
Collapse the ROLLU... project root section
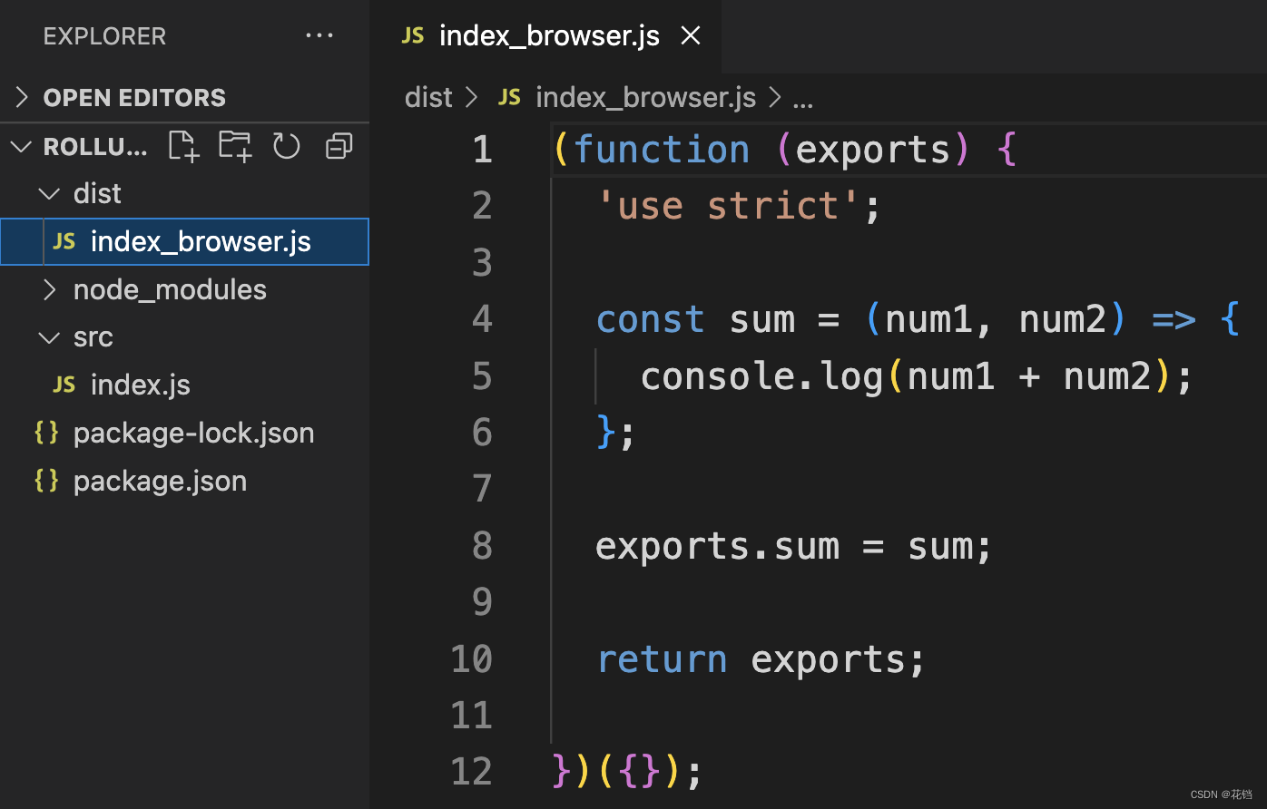(x=21, y=146)
